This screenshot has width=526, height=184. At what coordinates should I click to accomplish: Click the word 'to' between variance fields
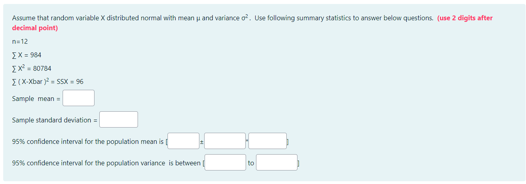(251, 163)
